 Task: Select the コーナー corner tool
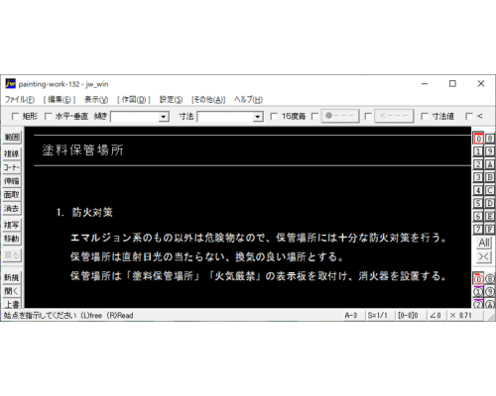coord(12,167)
